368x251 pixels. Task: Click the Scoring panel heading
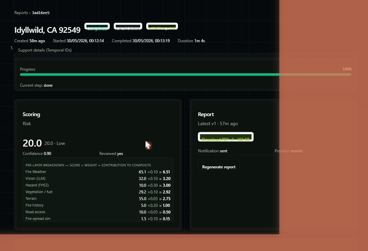click(x=31, y=114)
